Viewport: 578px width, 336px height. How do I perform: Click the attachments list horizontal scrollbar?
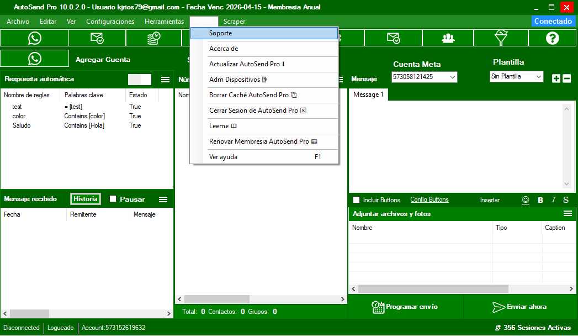click(433, 288)
